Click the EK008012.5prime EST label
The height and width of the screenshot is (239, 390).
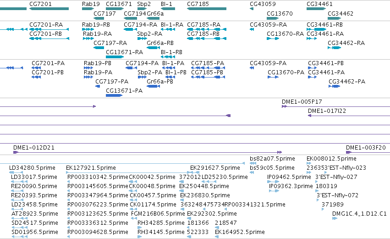pos(331,159)
